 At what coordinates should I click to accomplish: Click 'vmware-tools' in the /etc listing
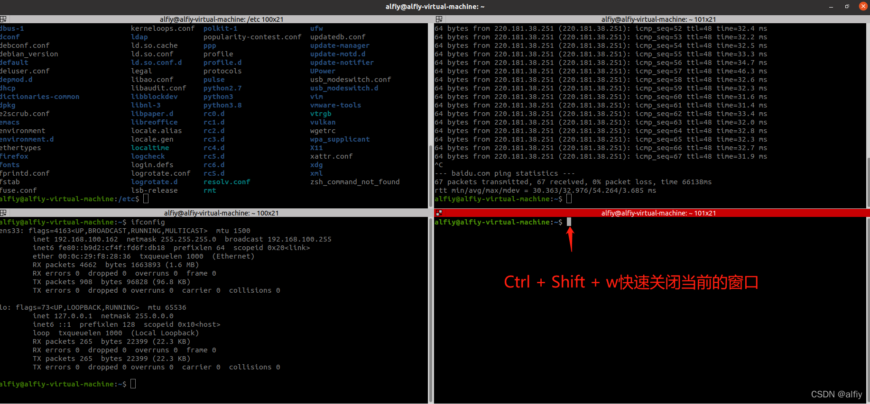pos(335,105)
